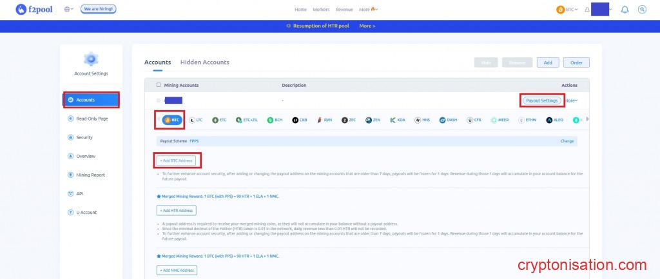Open the language globe dropdown
This screenshot has height=279, width=660.
tap(69, 10)
